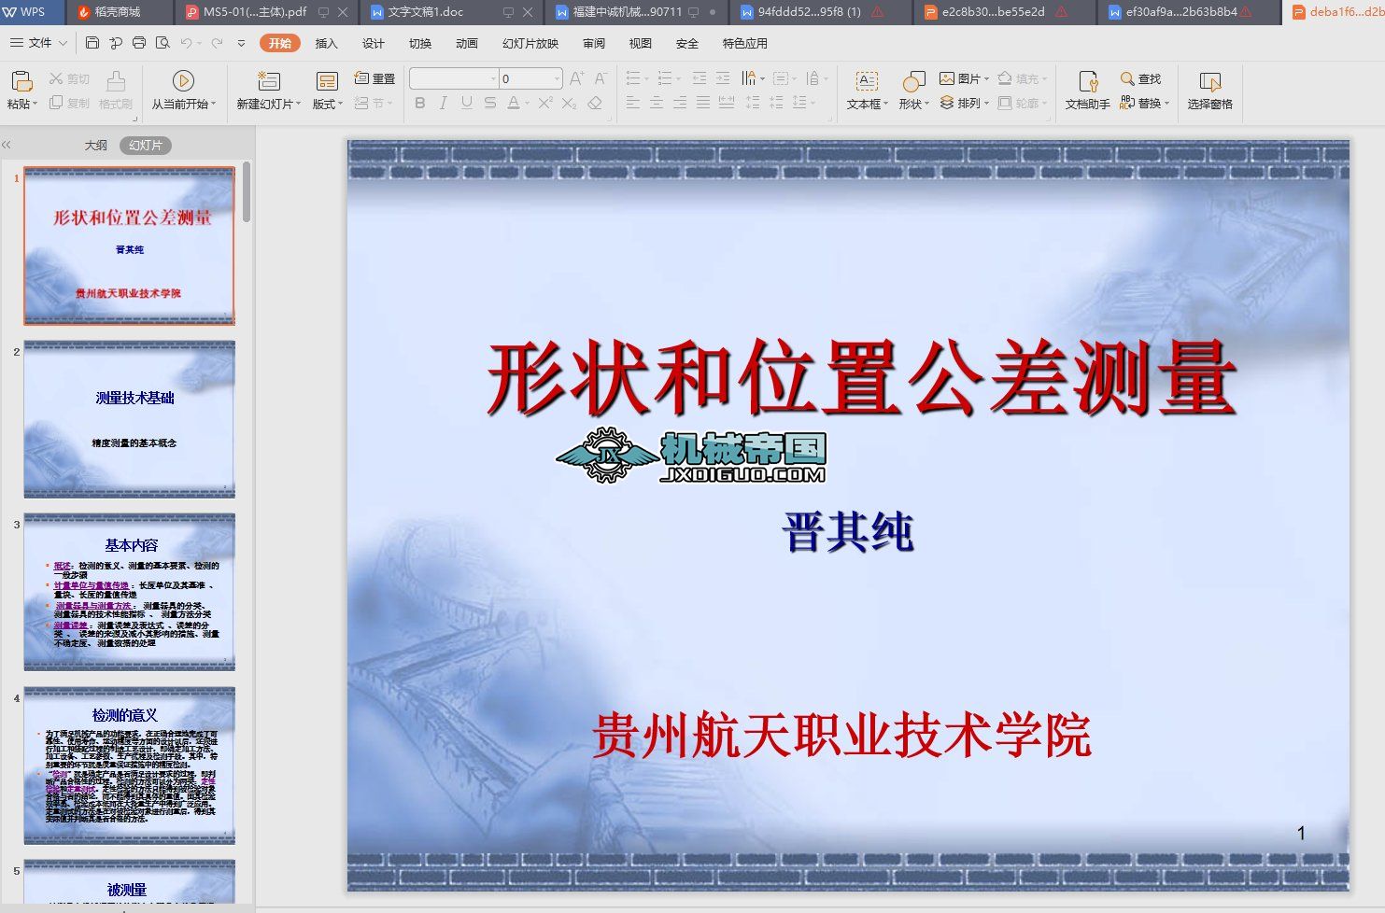Increase the paragraph indent level
This screenshot has width=1385, height=913.
click(723, 79)
